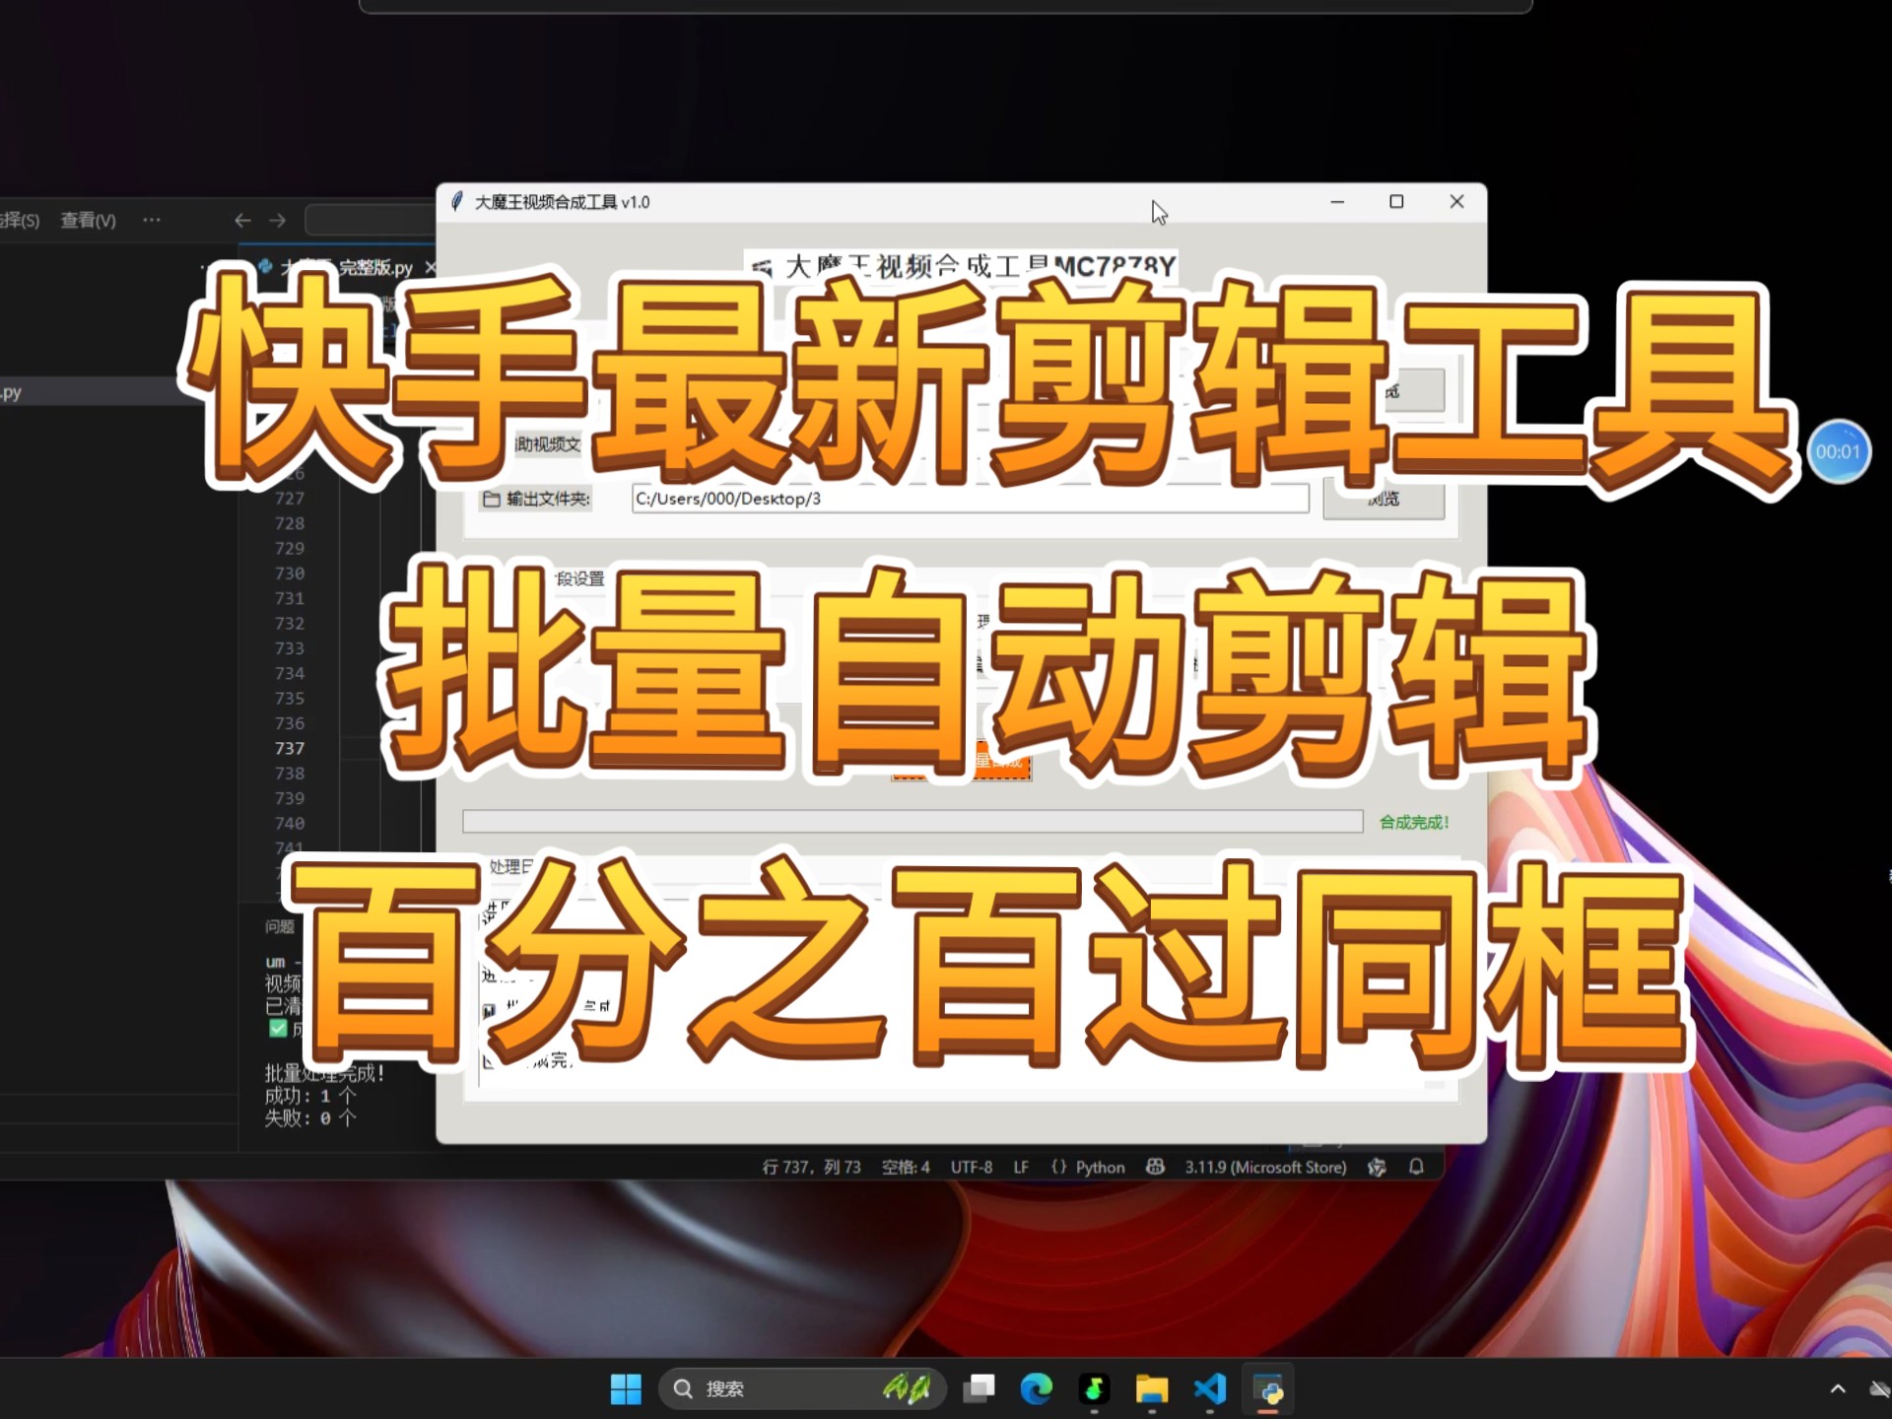Click 空格: 4 indentation status item

[x=906, y=1167]
